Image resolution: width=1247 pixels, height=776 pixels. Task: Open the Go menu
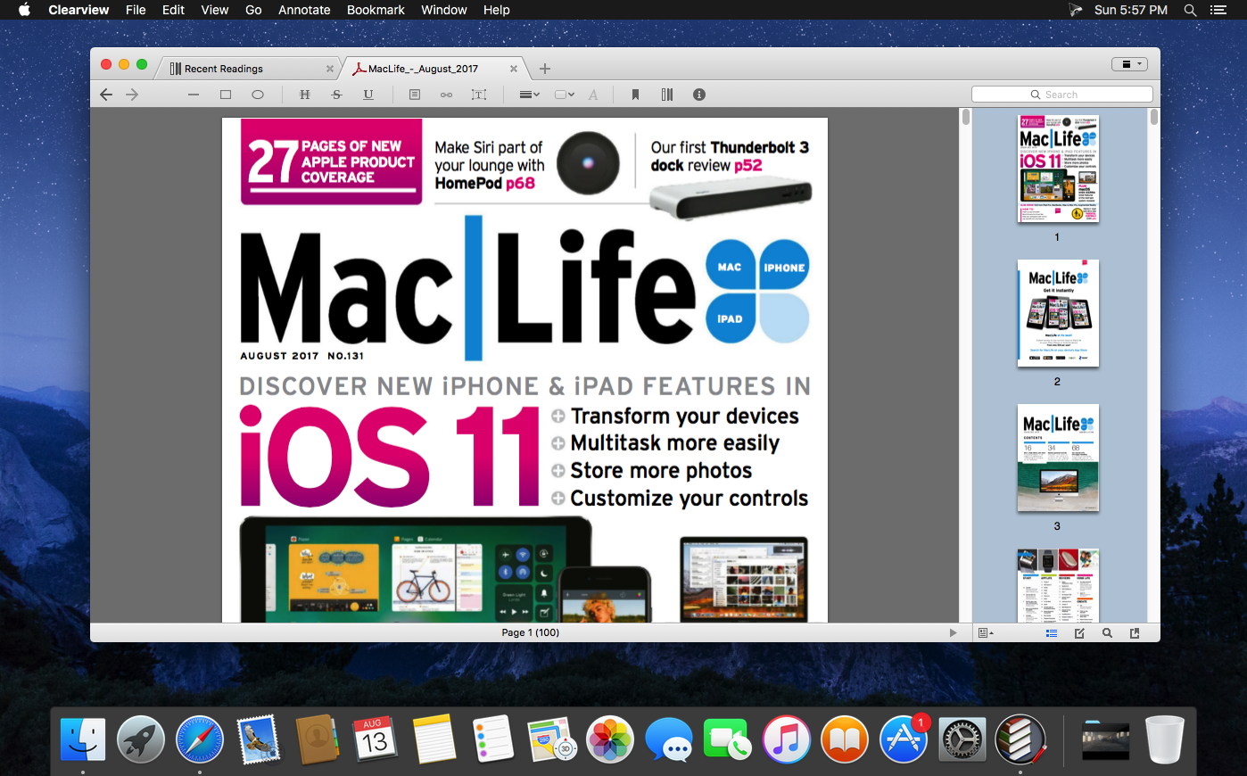[253, 10]
